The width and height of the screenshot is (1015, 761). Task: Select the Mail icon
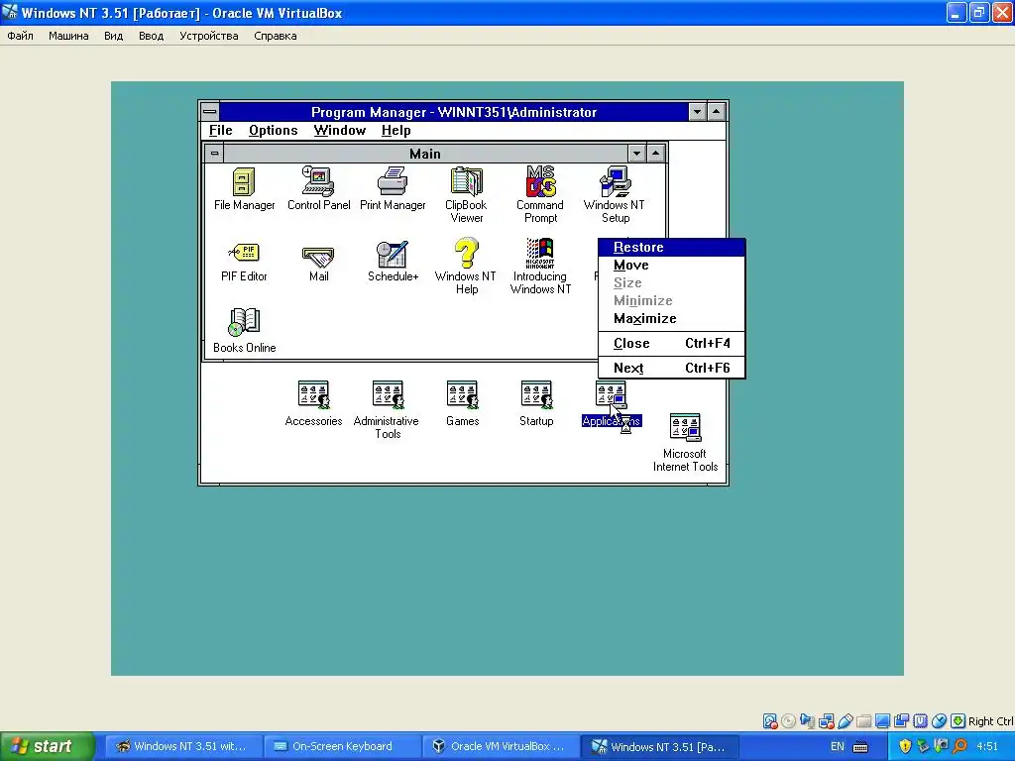[x=318, y=257]
